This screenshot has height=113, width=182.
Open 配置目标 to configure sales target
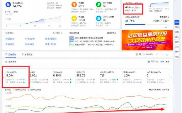[164, 17]
